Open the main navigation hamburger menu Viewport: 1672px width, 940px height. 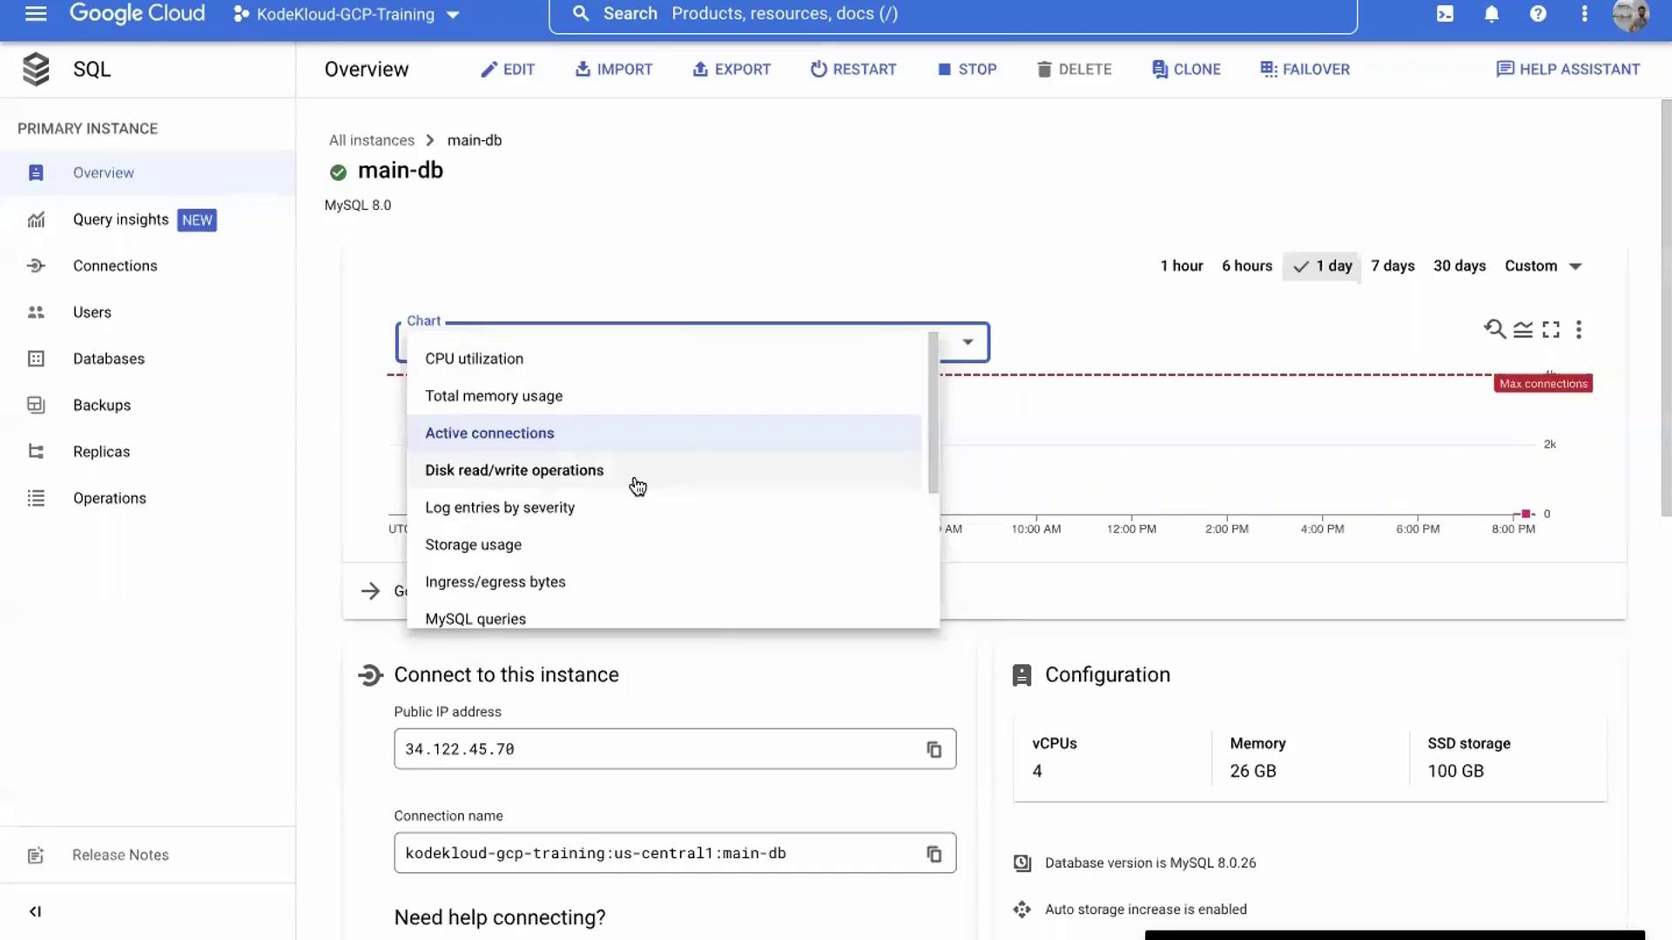(36, 14)
